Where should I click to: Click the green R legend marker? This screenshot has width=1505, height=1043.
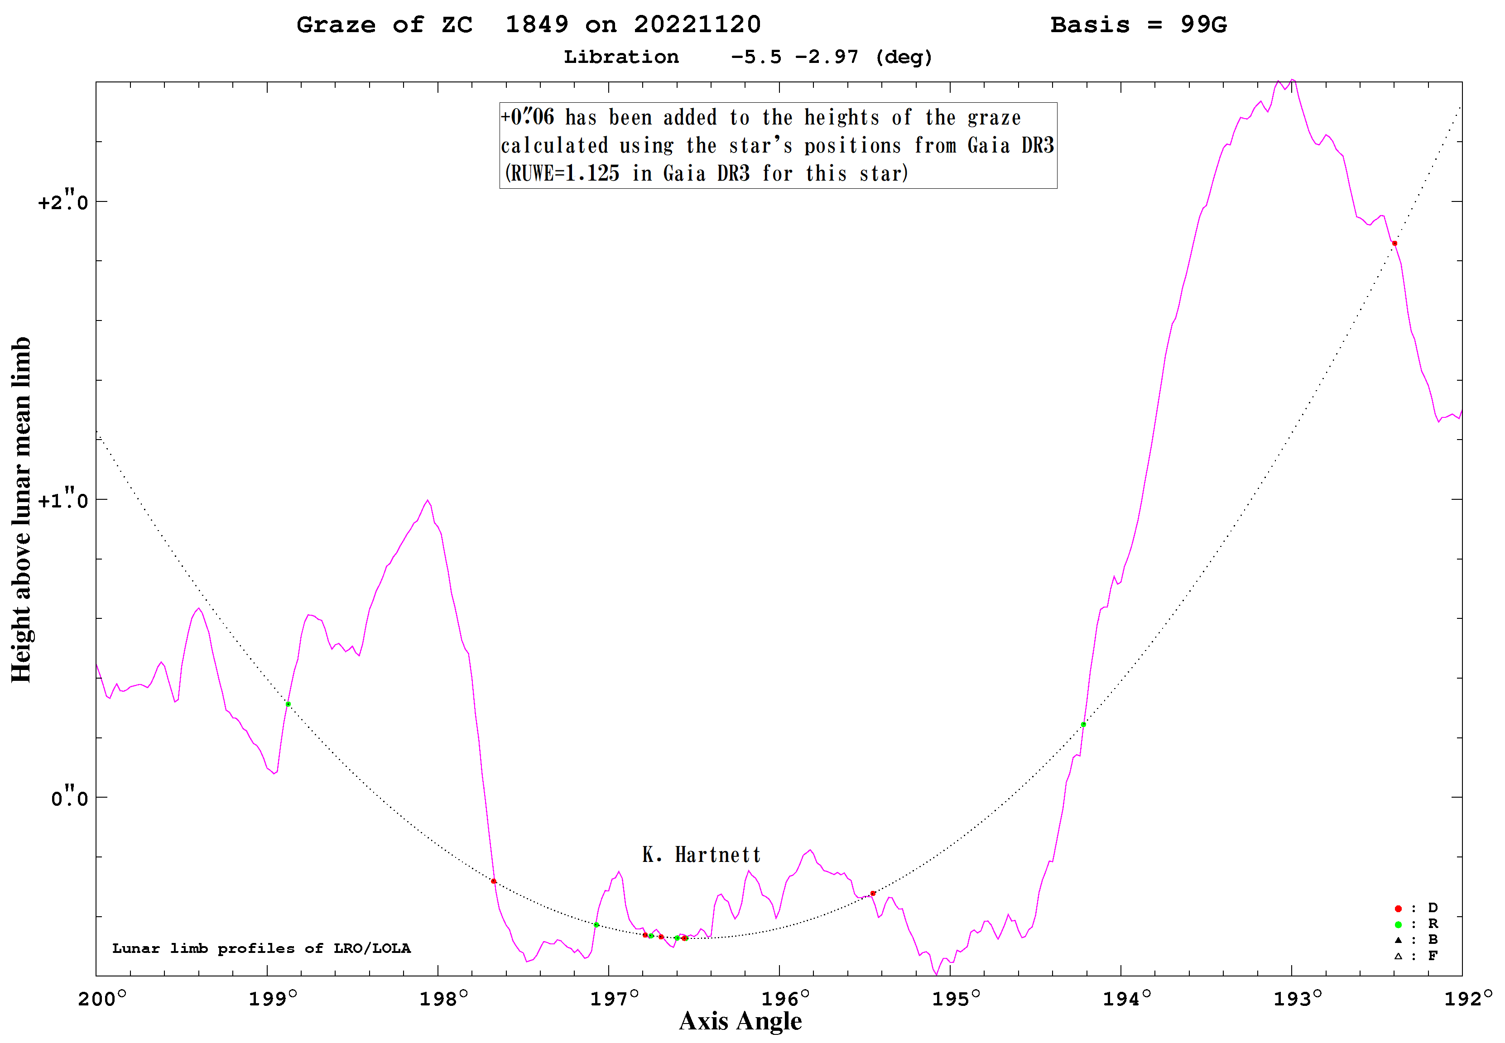1399,925
